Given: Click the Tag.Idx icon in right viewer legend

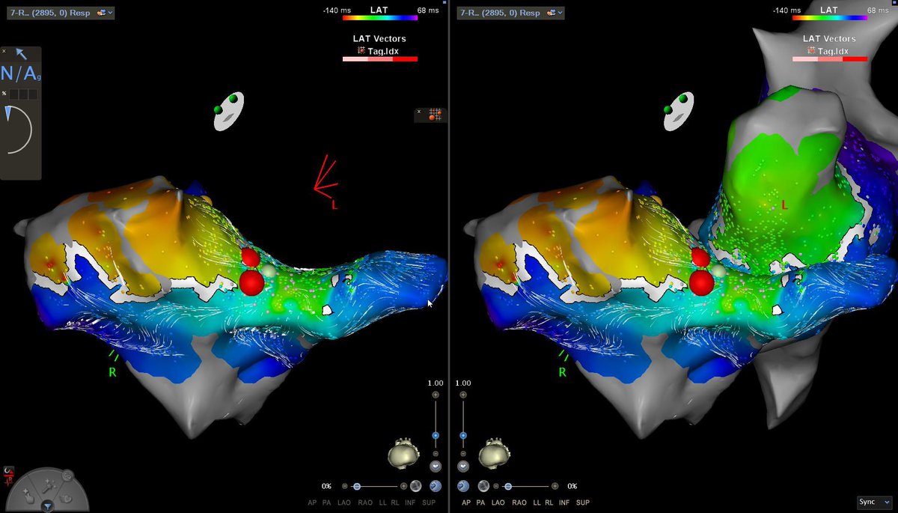Looking at the screenshot, I should 812,50.
